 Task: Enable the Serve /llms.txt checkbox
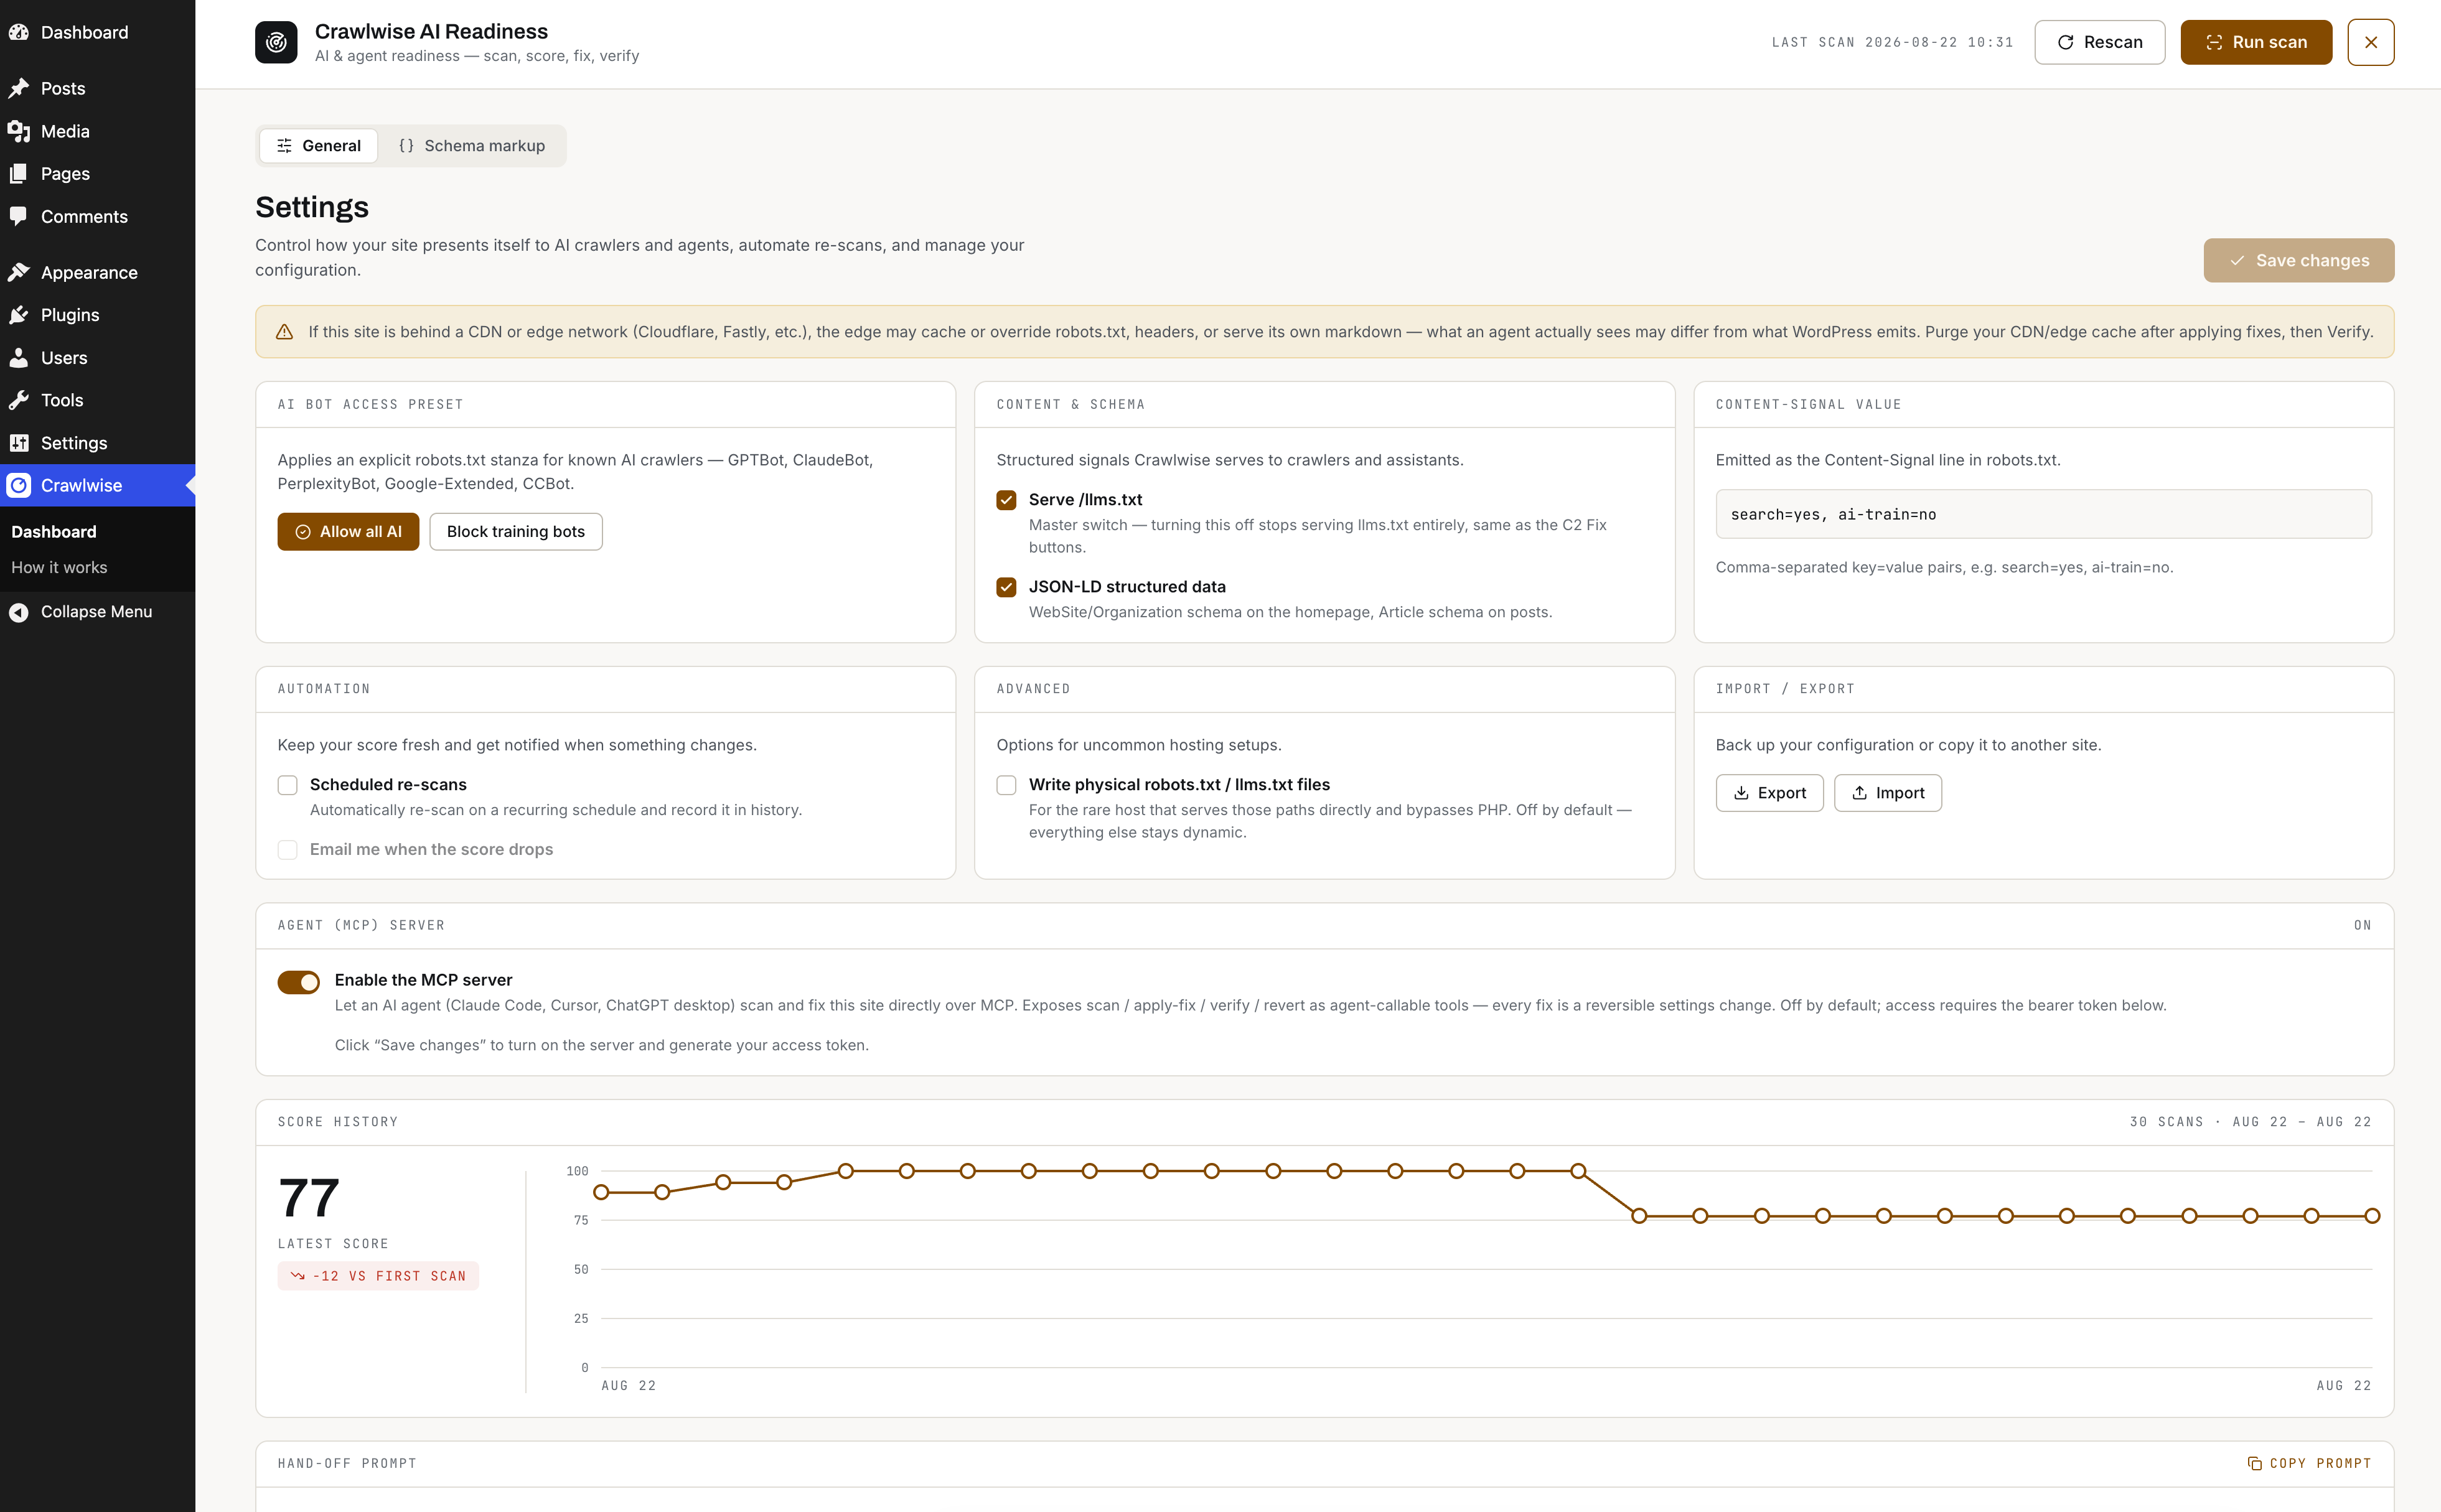[x=1006, y=500]
